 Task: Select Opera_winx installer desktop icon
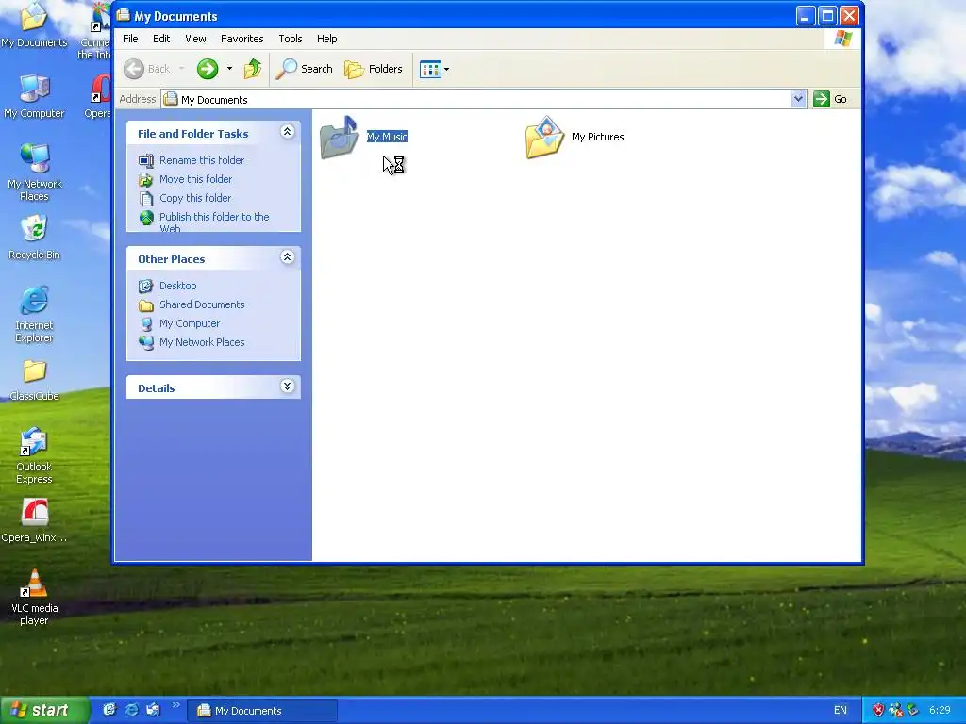pos(34,520)
